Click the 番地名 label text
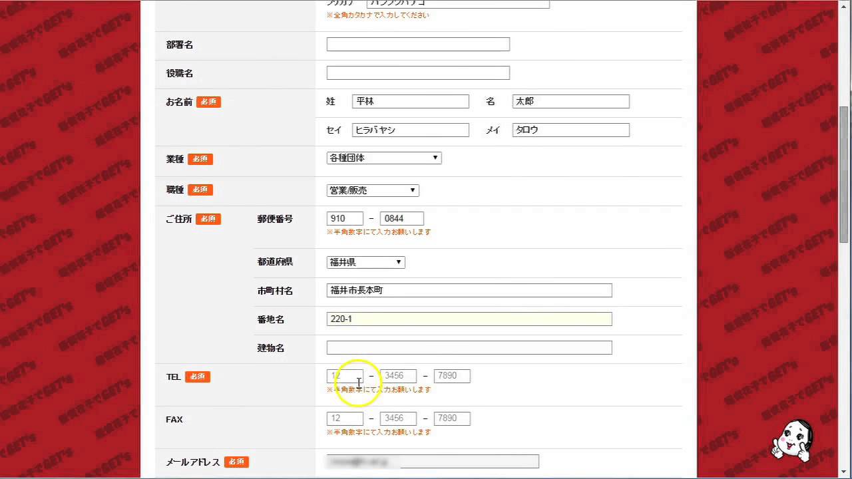This screenshot has width=852, height=479. click(271, 319)
